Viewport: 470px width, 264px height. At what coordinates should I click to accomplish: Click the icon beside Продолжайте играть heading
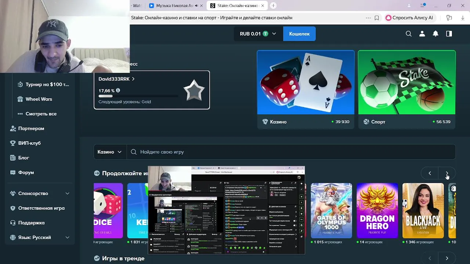click(97, 173)
